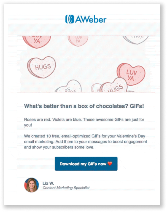
Task: Click the AWeber wave emblem icon
Action: [x=70, y=19]
